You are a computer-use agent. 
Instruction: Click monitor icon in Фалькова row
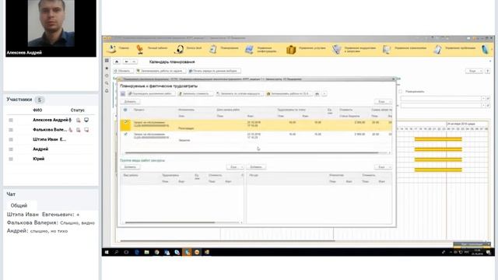pyautogui.click(x=86, y=130)
